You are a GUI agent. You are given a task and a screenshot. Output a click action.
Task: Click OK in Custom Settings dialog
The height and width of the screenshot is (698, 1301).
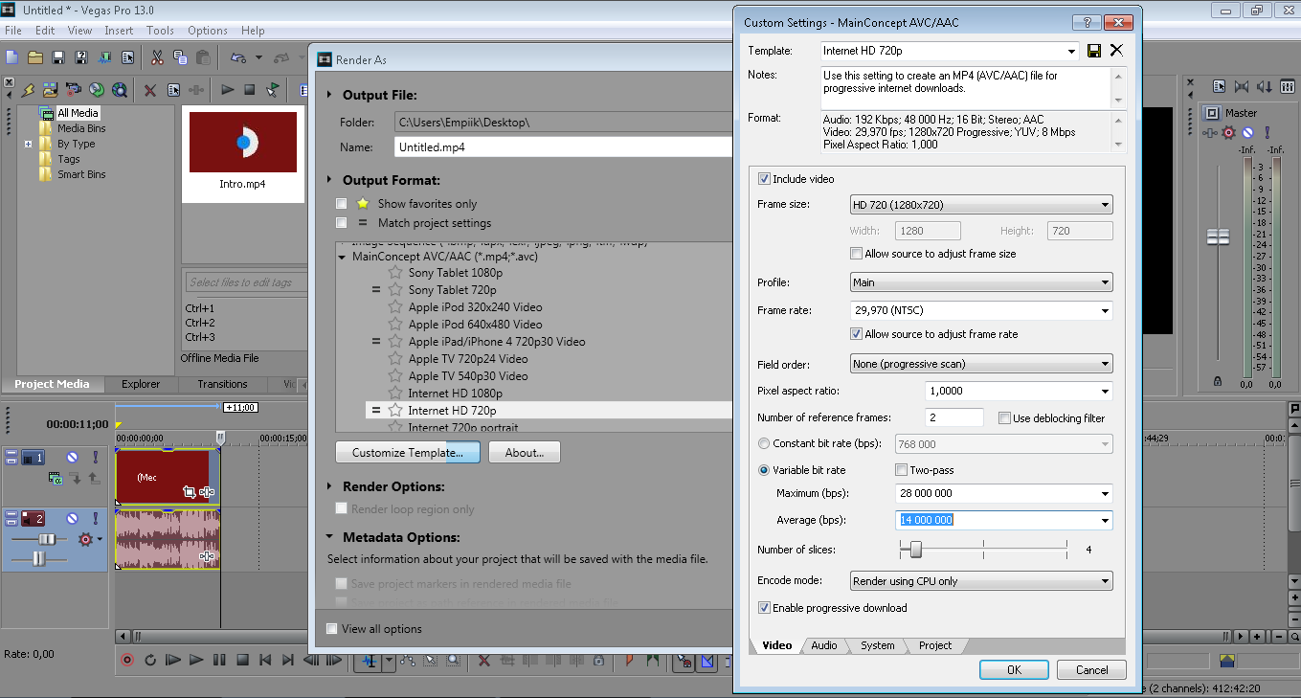pyautogui.click(x=1014, y=670)
